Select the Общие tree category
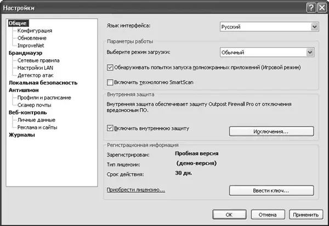The height and width of the screenshot is (226, 329). pos(18,23)
